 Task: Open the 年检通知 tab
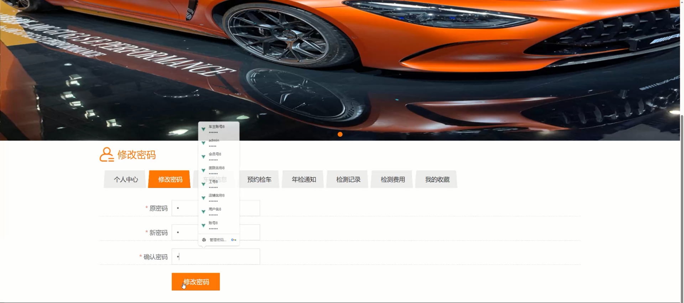tap(304, 179)
